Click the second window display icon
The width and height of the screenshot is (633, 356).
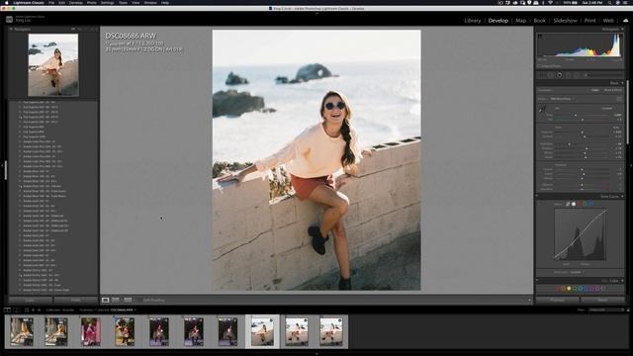pyautogui.click(x=17, y=310)
